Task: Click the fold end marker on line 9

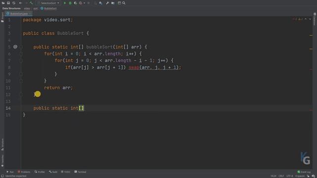Action: (x=21, y=74)
